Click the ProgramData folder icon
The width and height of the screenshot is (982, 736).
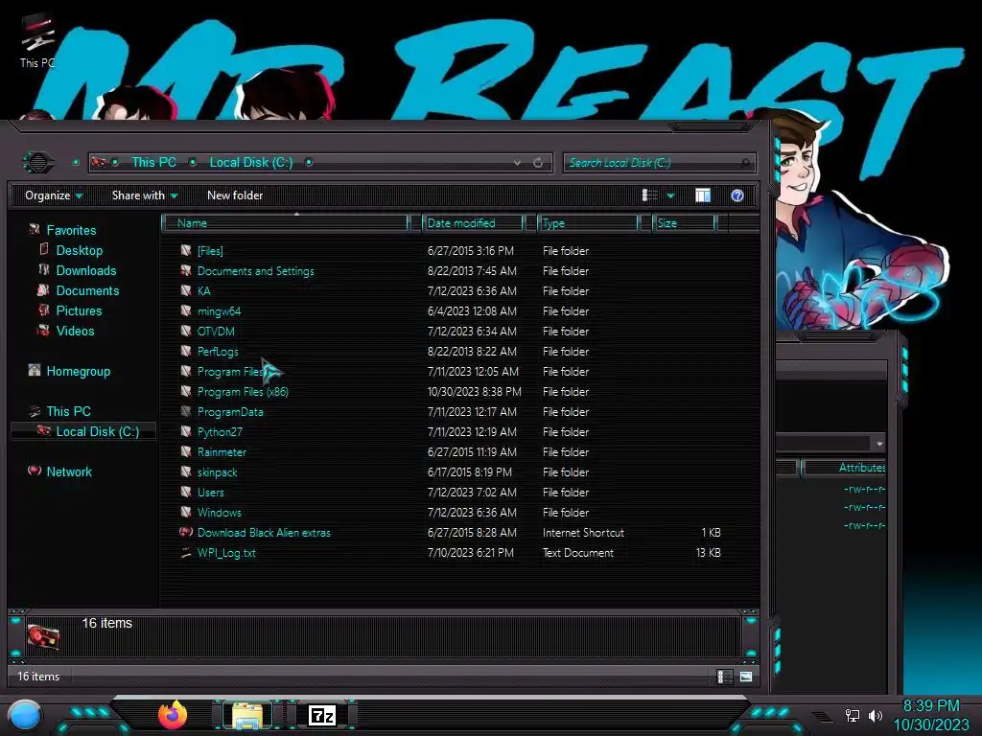186,411
